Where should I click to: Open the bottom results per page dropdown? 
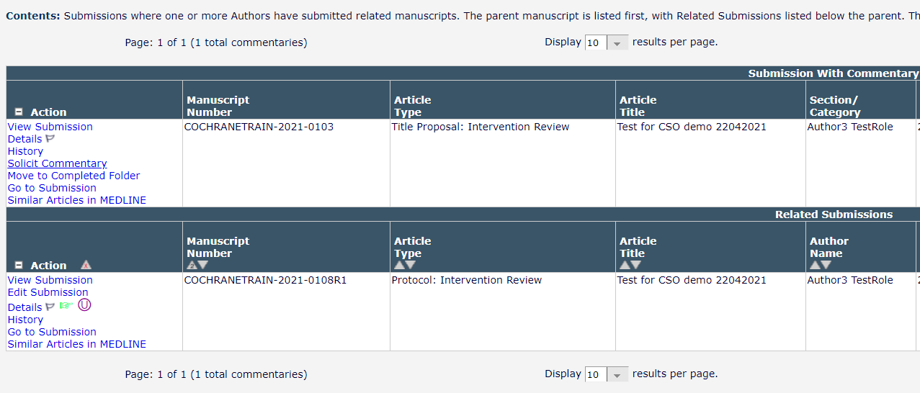click(617, 374)
